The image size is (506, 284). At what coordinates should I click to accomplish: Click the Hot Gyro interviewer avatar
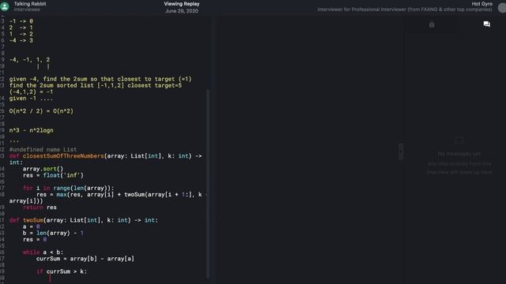[502, 7]
